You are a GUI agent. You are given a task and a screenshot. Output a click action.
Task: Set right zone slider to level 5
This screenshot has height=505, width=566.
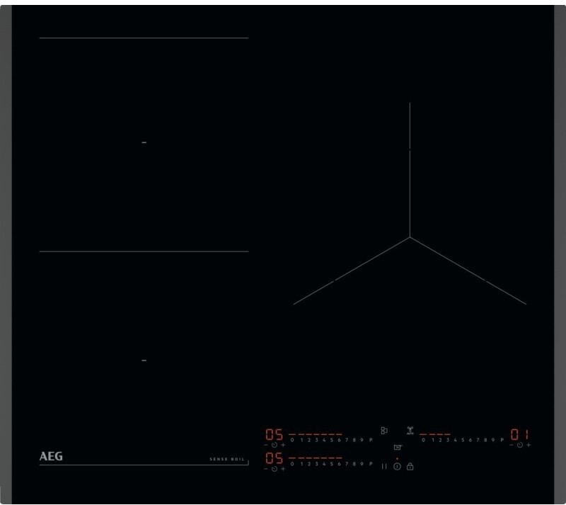pyautogui.click(x=462, y=440)
